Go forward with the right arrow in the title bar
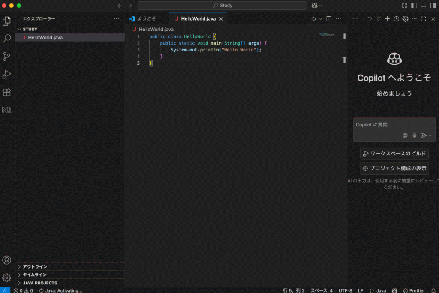 pos(129,6)
